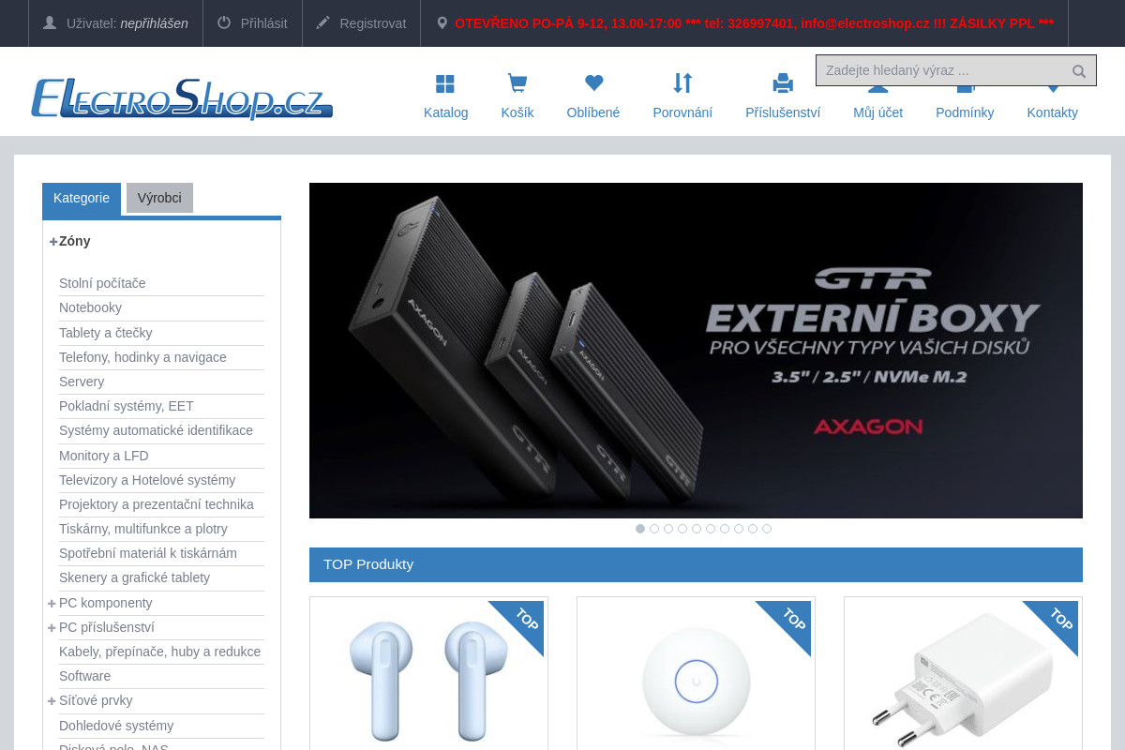Viewport: 1125px width, 750px height.
Task: Open the Katalog grid icon
Action: coord(445,82)
